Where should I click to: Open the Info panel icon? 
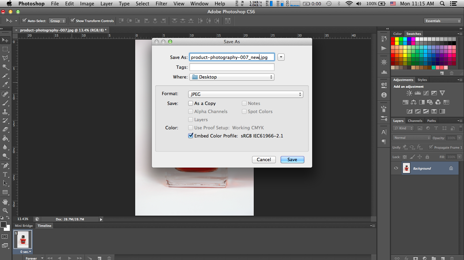[384, 95]
